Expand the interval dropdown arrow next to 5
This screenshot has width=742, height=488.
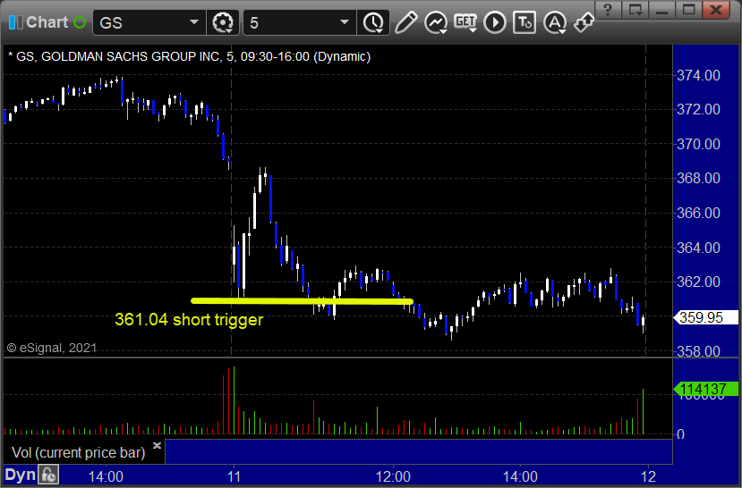click(345, 22)
